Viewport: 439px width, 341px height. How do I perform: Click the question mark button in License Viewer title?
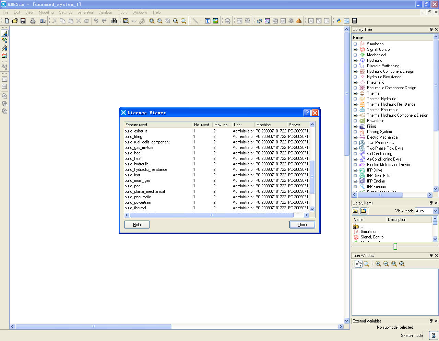click(x=307, y=113)
